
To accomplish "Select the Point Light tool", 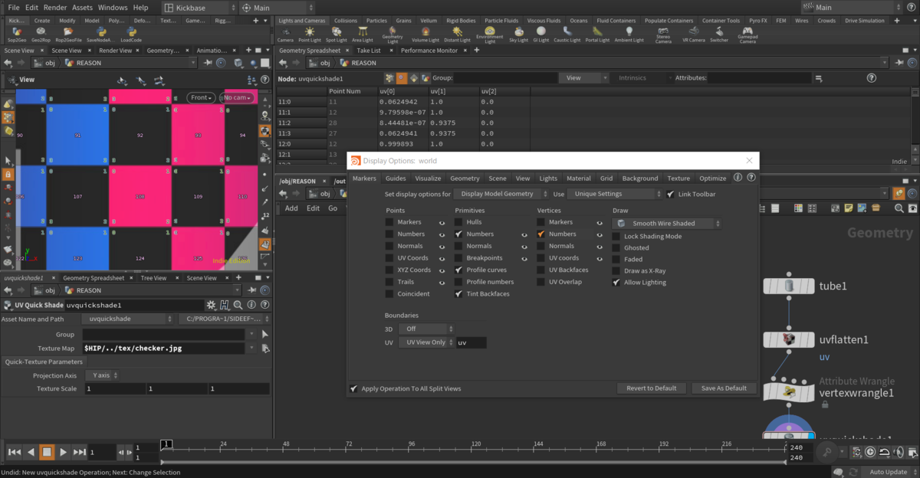I will [310, 34].
